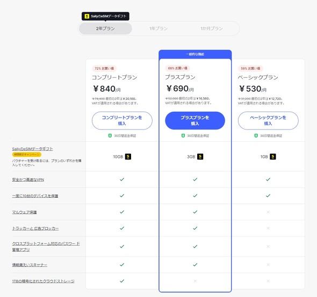Open the 情報漏えいスキャナー link
Viewport: 317px width, 297px height.
coord(30,265)
